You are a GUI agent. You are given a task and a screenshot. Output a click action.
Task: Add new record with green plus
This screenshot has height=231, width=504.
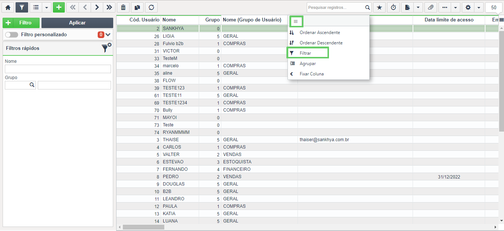point(58,7)
